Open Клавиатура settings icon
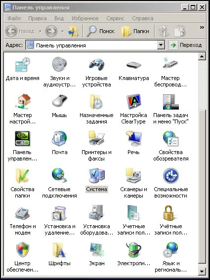Viewport: 210px width, 280px height. pyautogui.click(x=133, y=65)
